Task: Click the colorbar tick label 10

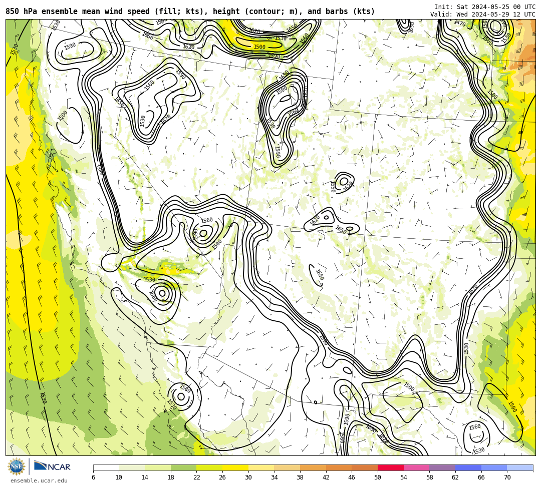Action: click(x=119, y=477)
